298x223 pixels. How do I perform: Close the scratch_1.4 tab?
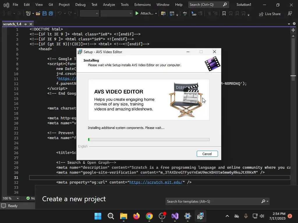click(x=31, y=24)
